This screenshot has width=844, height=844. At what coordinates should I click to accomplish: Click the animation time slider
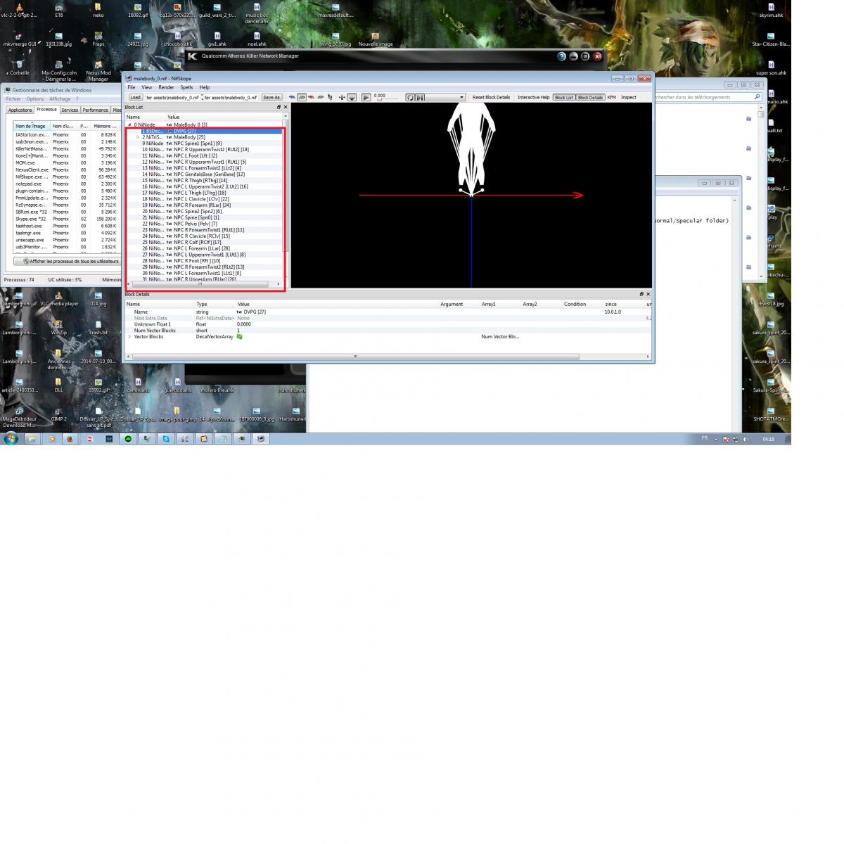(x=383, y=99)
